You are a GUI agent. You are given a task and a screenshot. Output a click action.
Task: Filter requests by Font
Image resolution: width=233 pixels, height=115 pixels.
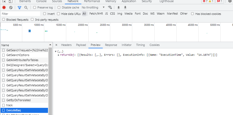pos(138,14)
